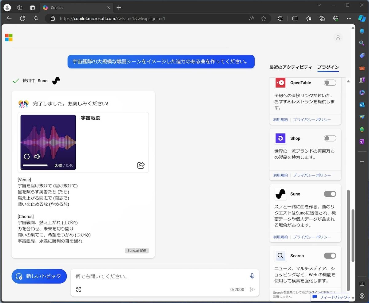Open the Copilot sidebar icon
The width and height of the screenshot is (369, 303).
(x=362, y=18)
